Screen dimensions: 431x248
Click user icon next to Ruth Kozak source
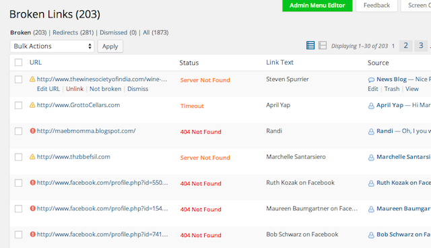point(371,183)
